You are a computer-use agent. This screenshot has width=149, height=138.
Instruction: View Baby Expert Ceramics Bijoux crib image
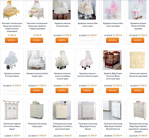pyautogui.click(x=112, y=60)
